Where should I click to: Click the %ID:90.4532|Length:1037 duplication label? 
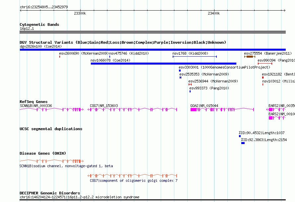(x=262, y=133)
